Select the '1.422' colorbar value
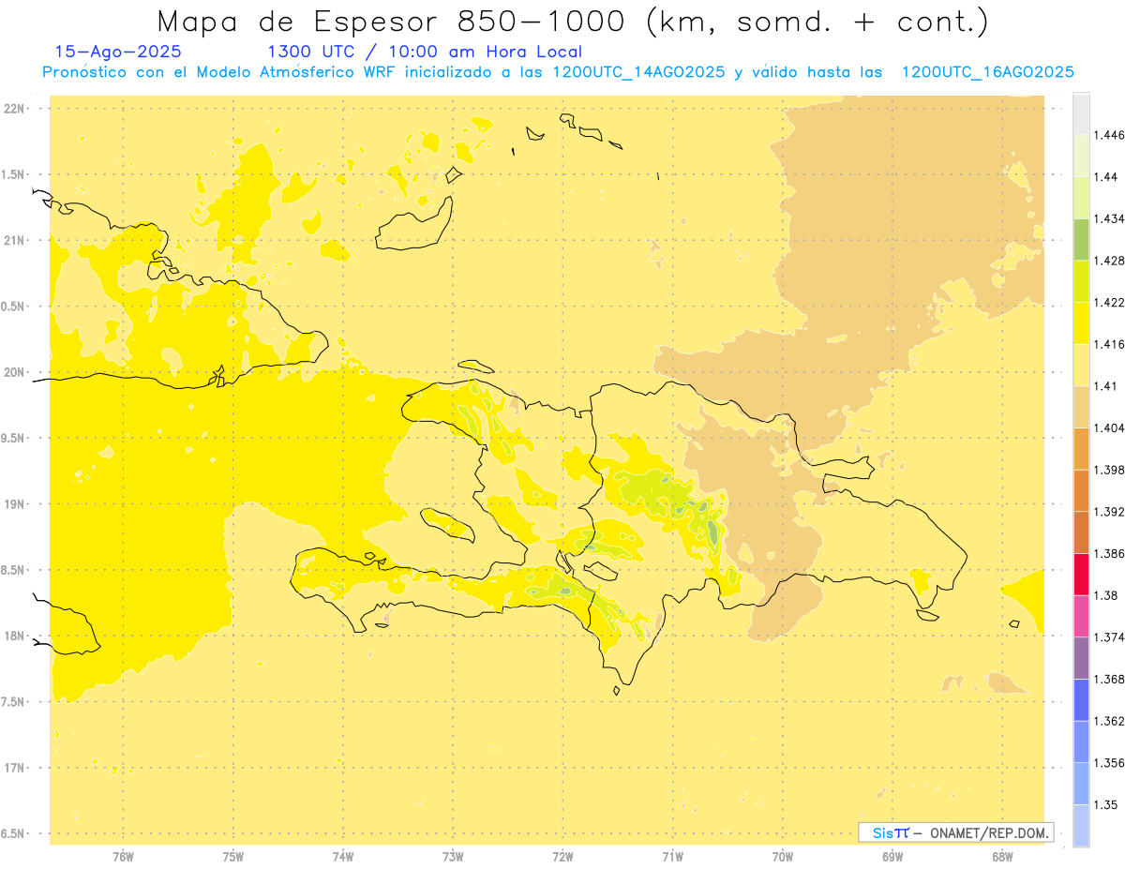Viewport: 1125px width, 869px height. pos(1110,302)
